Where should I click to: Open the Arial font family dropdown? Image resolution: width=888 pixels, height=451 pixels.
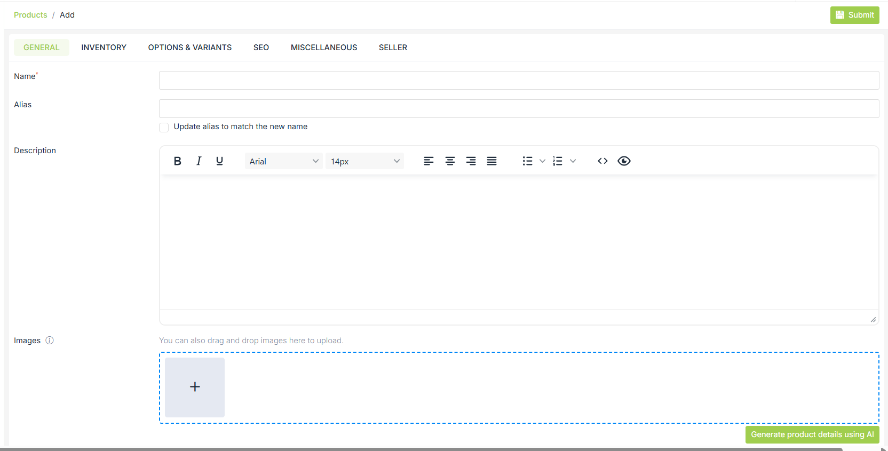[283, 161]
